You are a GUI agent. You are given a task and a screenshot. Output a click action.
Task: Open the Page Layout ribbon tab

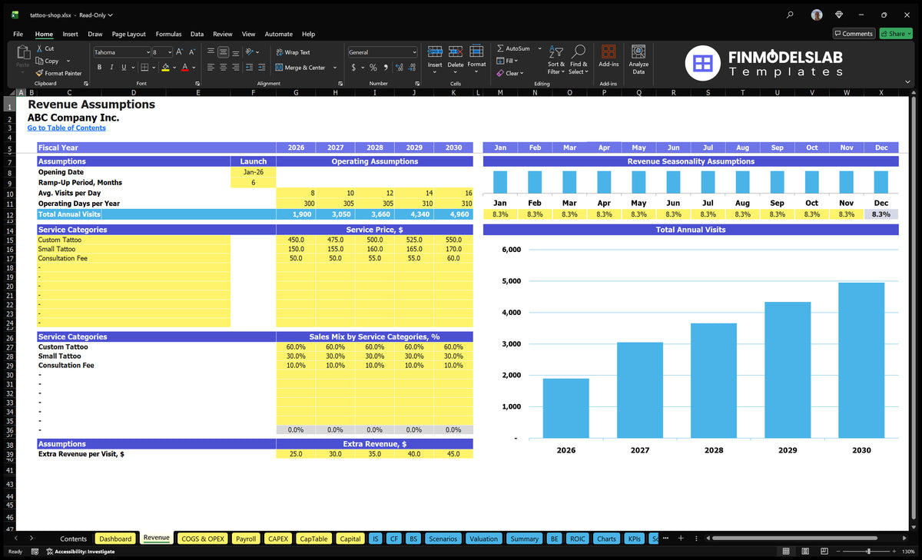tap(128, 34)
